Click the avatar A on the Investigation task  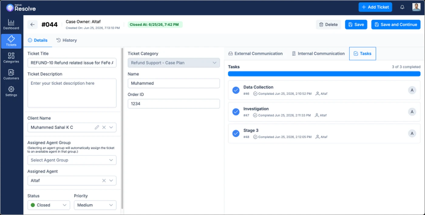tap(412, 112)
